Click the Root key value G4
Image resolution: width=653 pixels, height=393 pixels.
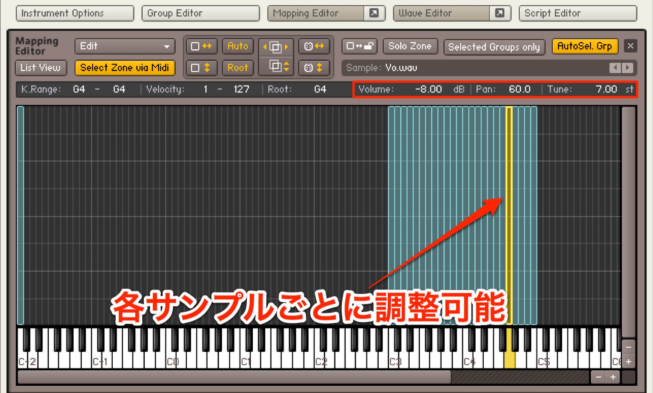coord(320,89)
